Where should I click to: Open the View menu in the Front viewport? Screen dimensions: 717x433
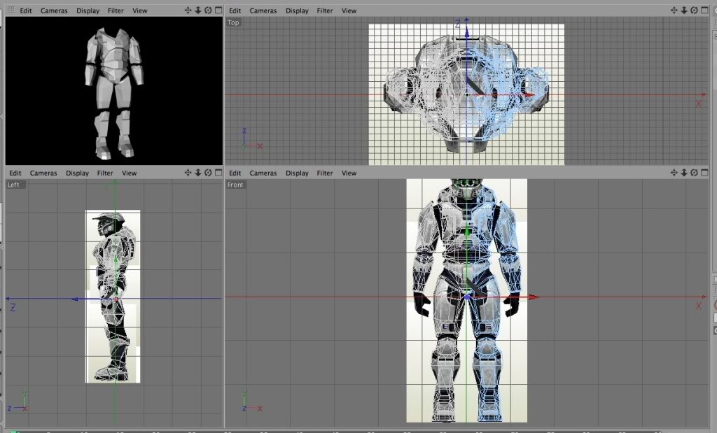(x=349, y=173)
